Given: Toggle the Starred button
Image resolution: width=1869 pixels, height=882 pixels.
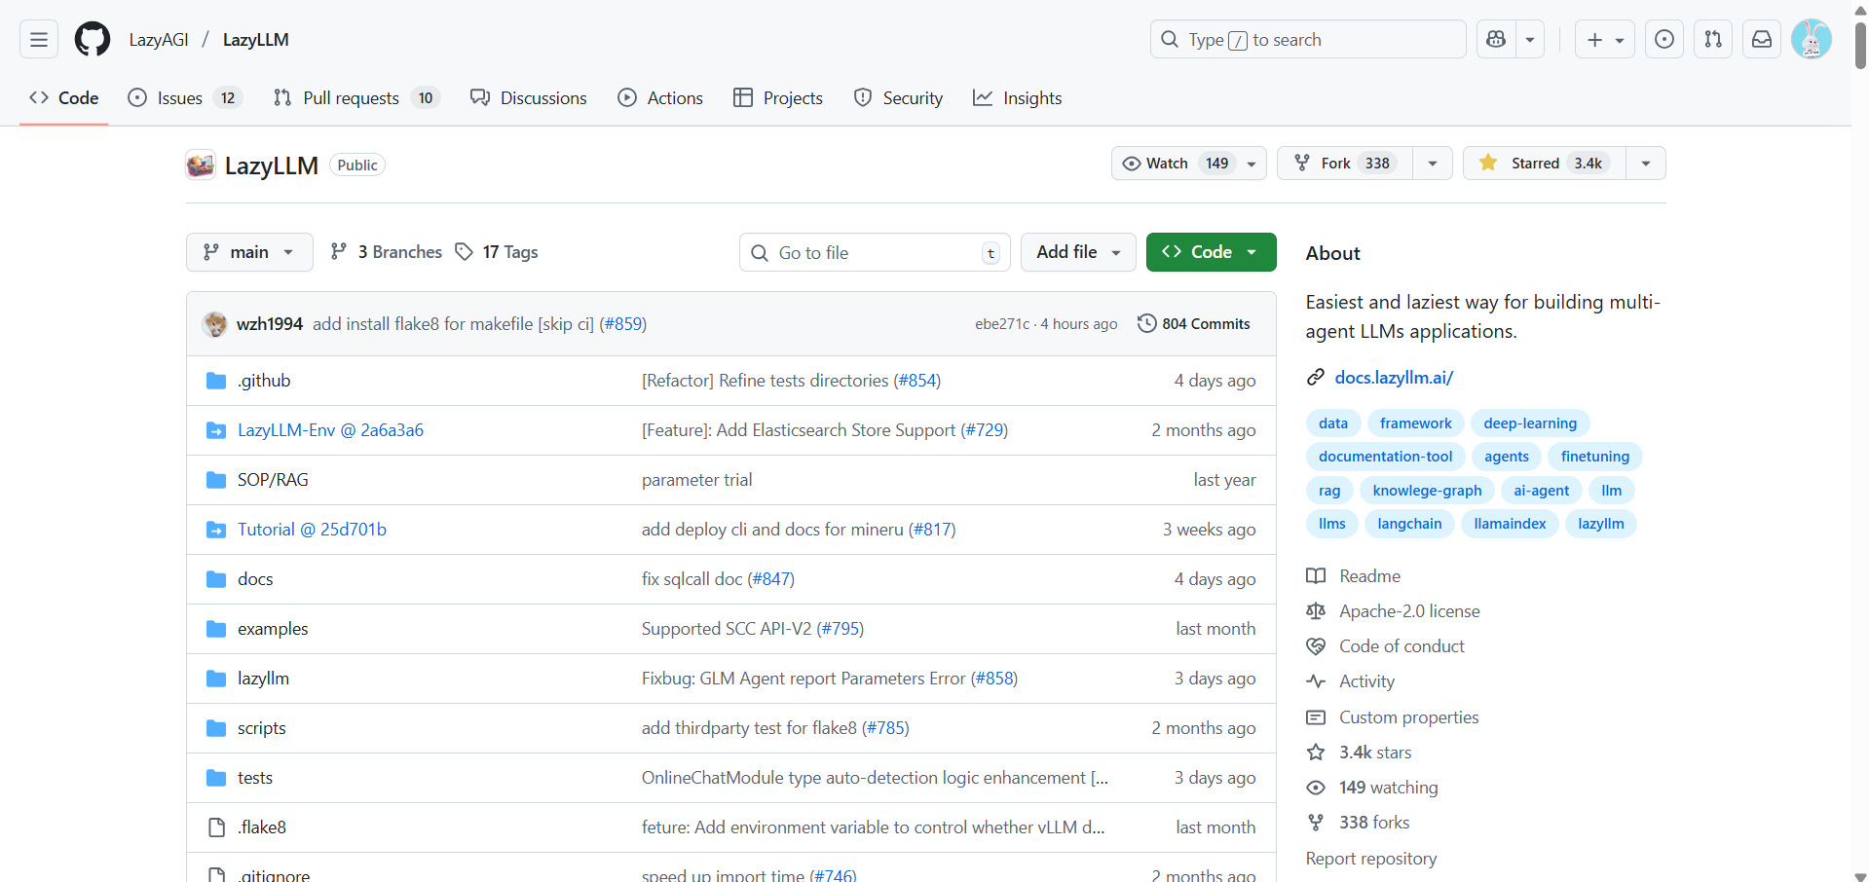Looking at the screenshot, I should click(x=1545, y=164).
